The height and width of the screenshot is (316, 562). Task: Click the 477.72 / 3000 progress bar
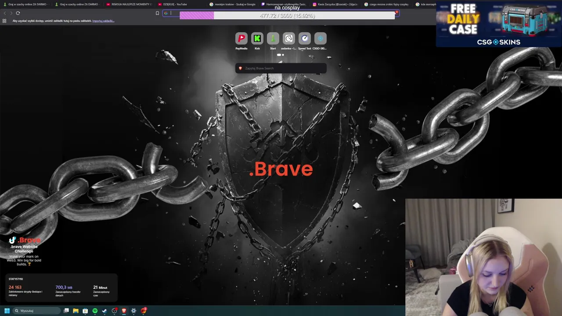(287, 15)
